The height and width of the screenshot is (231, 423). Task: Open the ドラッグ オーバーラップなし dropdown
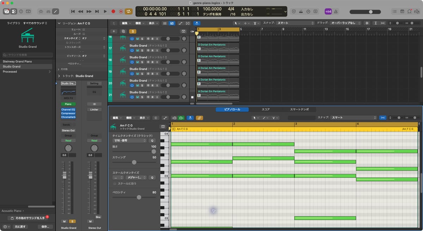click(345, 23)
